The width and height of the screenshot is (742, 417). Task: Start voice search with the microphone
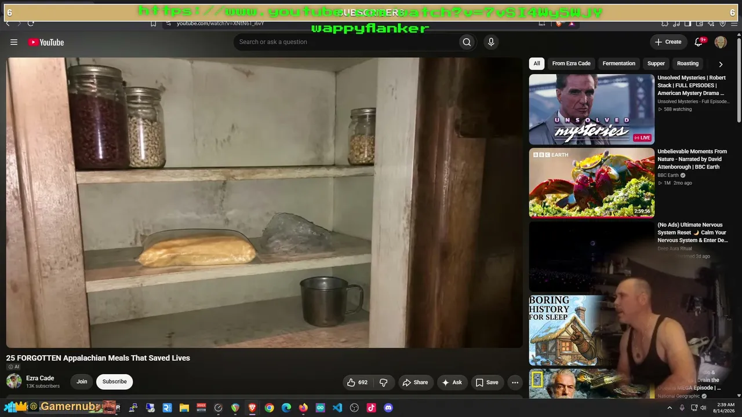click(x=491, y=42)
